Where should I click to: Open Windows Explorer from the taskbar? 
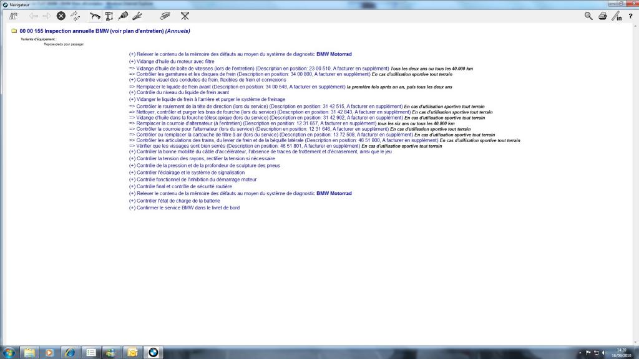(x=29, y=353)
